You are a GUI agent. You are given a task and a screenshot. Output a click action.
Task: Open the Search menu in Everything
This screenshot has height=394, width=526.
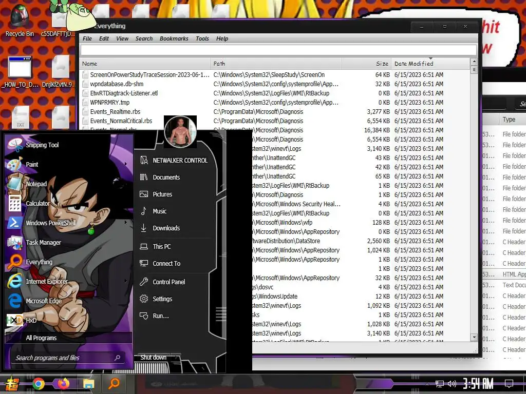point(144,38)
